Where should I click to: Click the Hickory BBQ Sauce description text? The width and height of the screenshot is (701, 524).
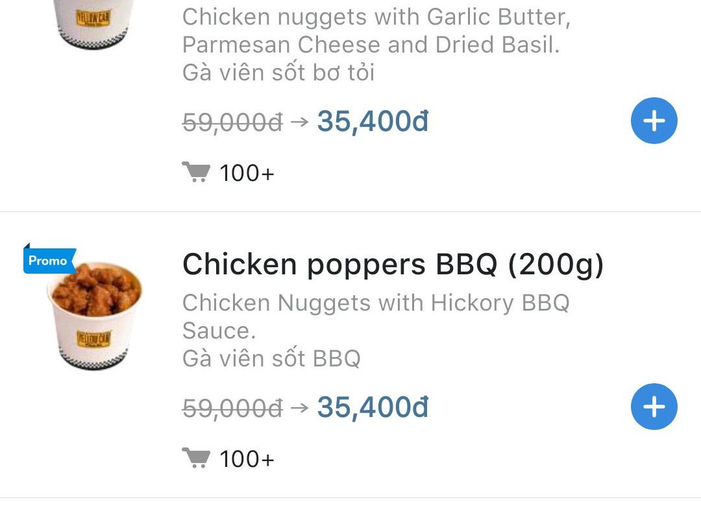click(376, 316)
